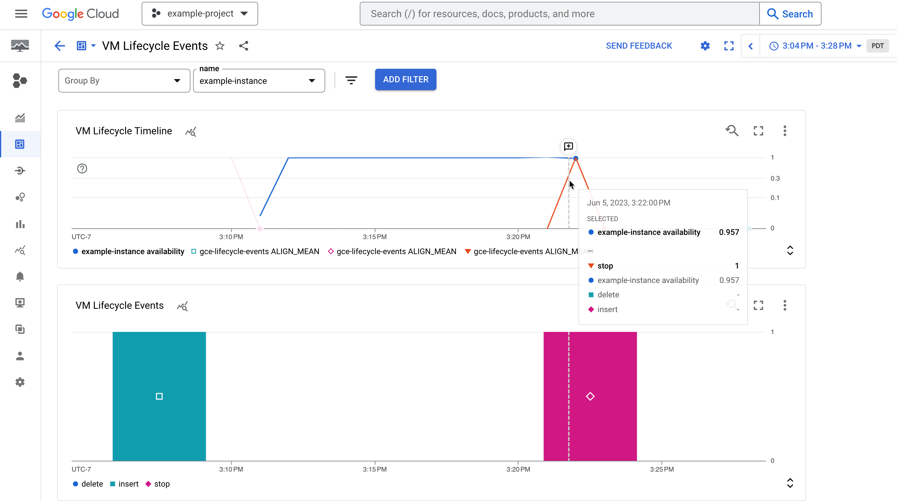Click the VM Lifecycle Timeline zoom icon
The image size is (897, 501).
[732, 130]
